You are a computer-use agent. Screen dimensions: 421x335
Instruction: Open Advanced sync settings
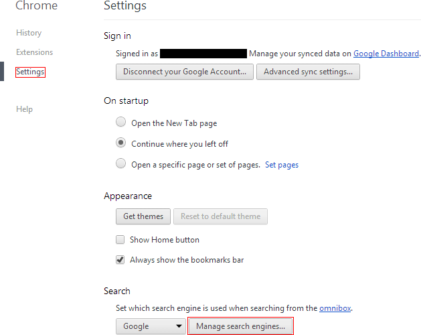[308, 72]
